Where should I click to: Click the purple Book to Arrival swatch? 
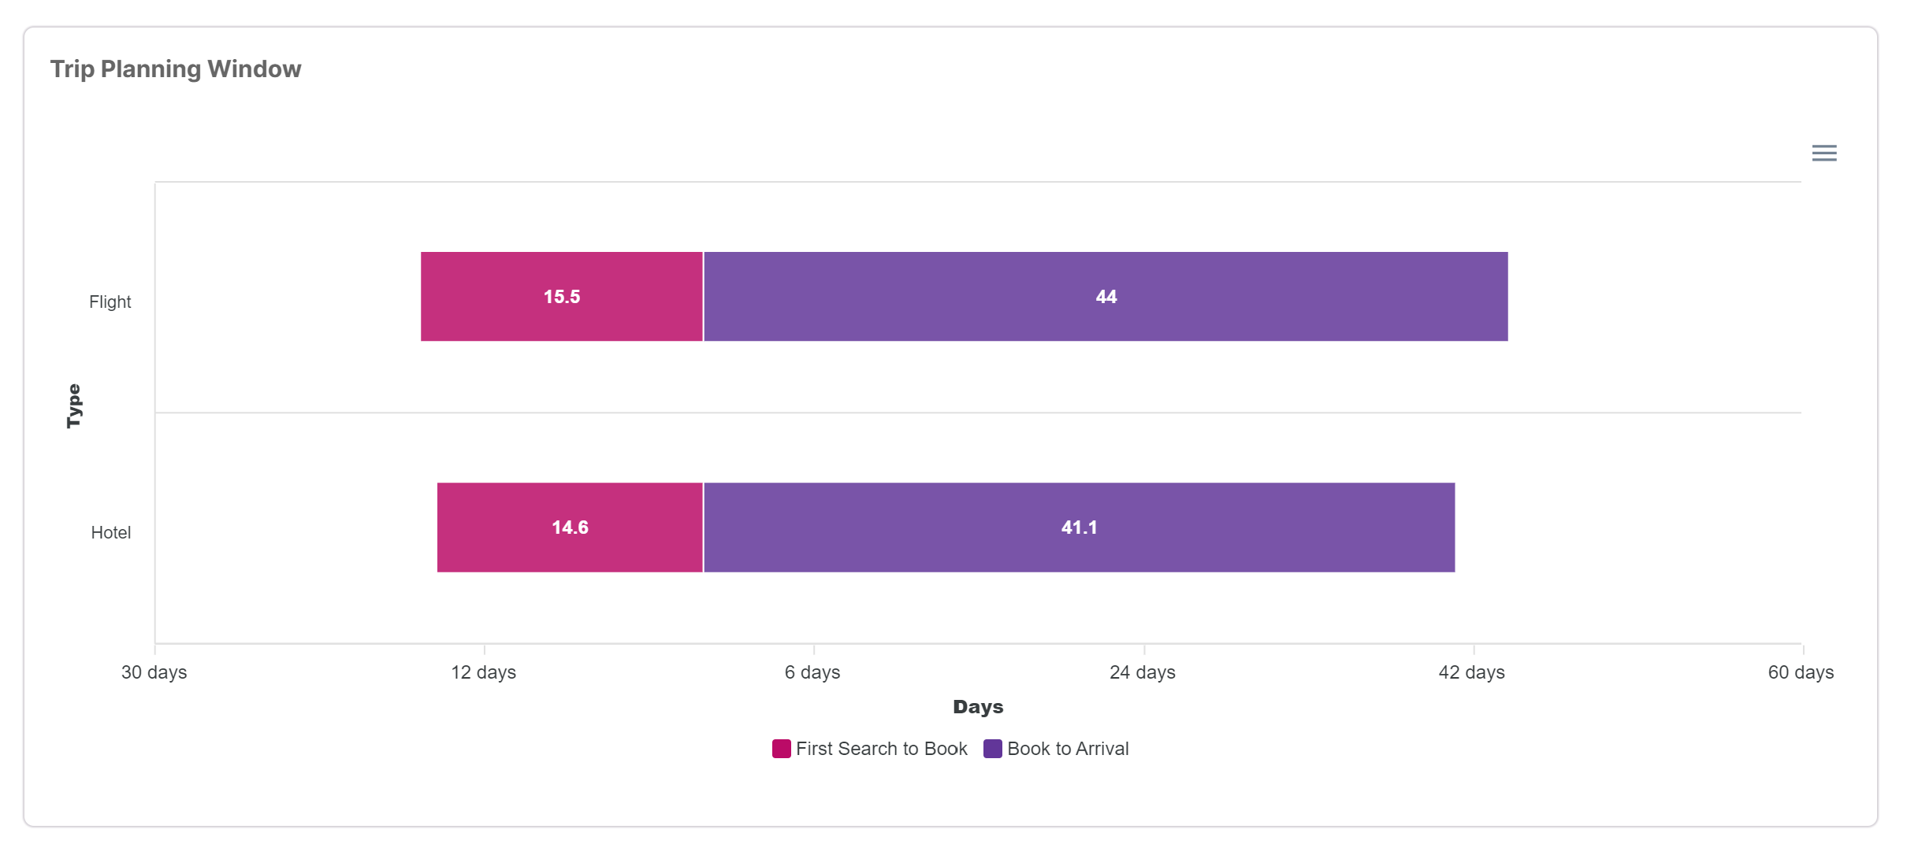(992, 749)
